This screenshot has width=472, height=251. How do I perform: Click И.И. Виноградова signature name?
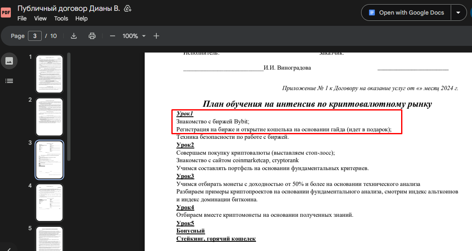click(x=287, y=68)
